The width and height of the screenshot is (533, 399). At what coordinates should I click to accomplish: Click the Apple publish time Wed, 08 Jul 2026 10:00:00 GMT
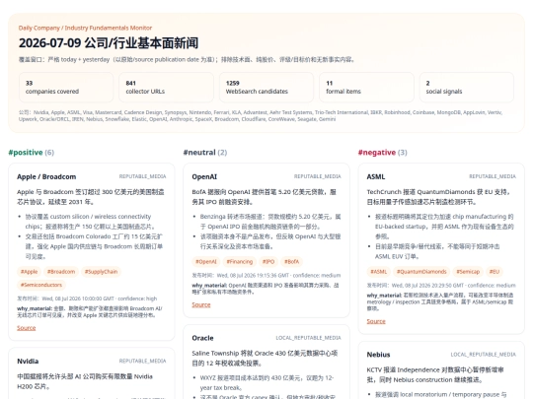point(78,299)
